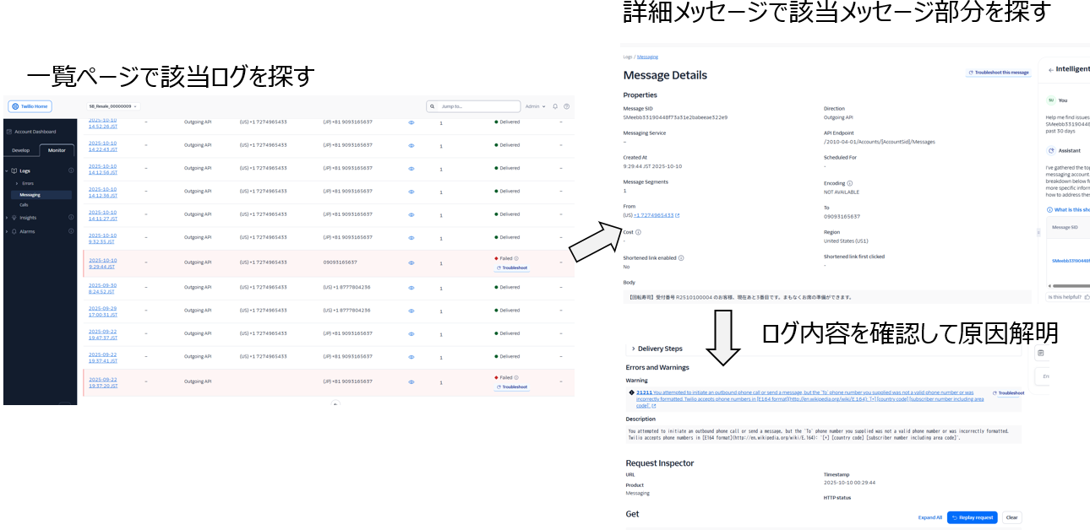This screenshot has height=530, width=1090.
Task: Click info icon beside Encoding label
Action: coord(849,183)
